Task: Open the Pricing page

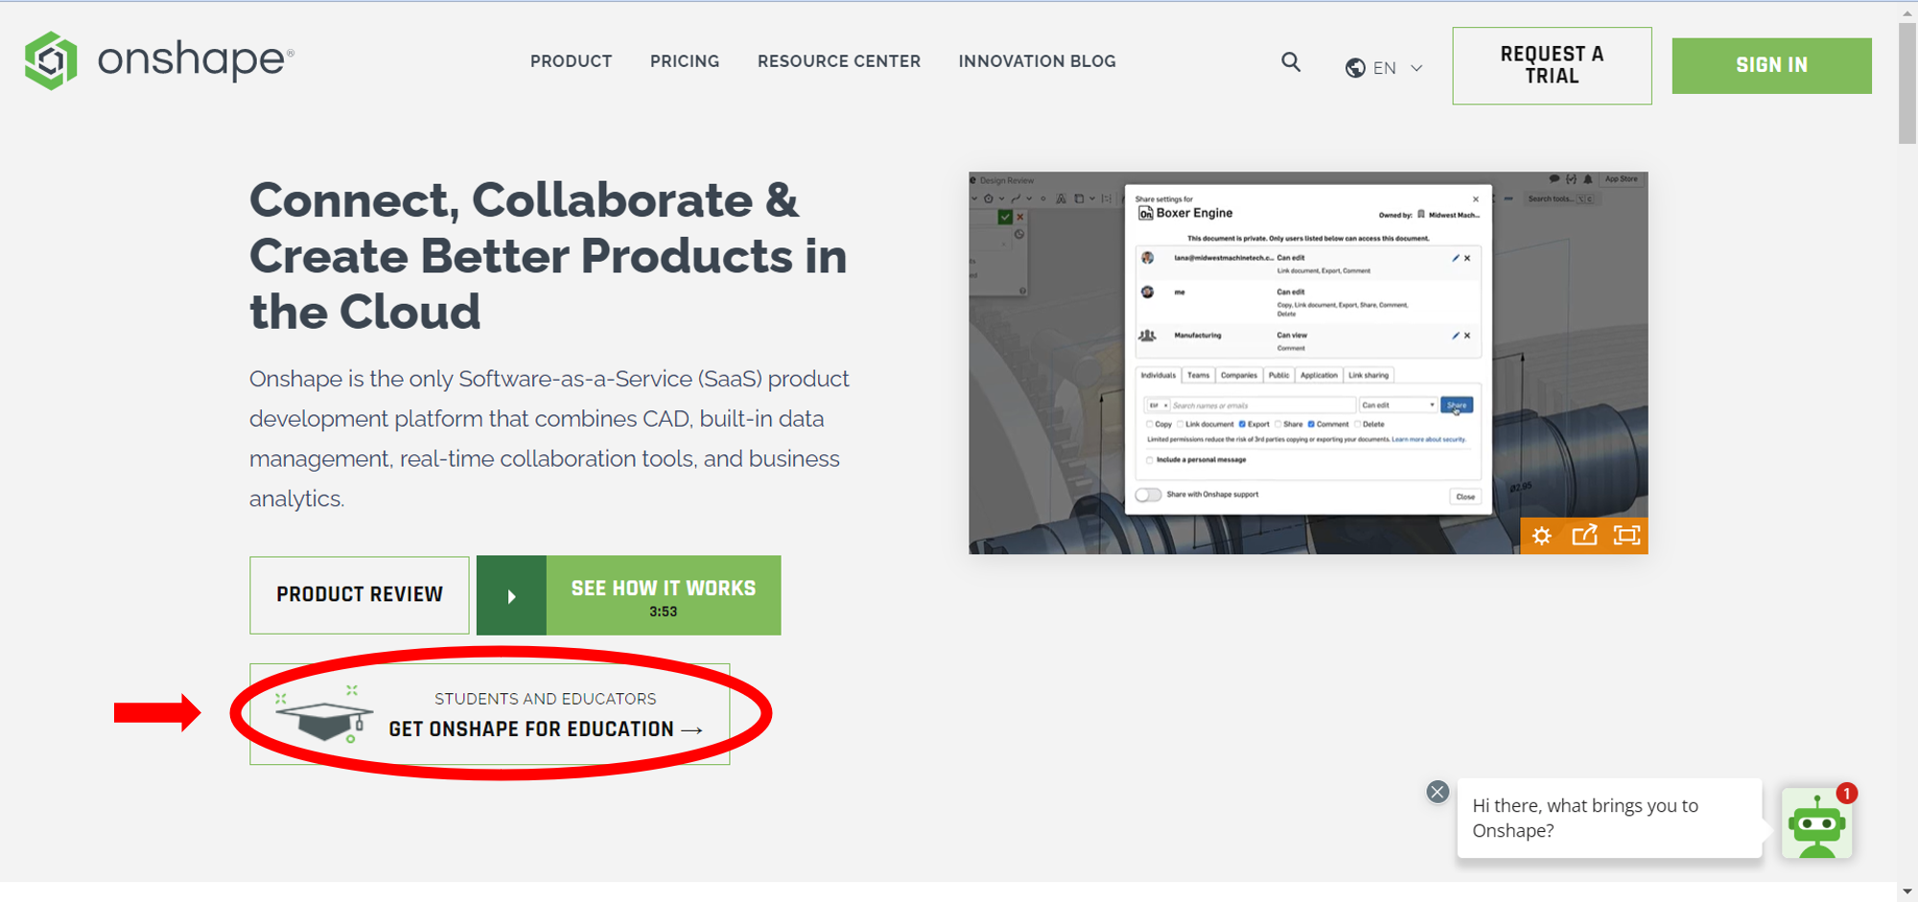Action: 685,61
